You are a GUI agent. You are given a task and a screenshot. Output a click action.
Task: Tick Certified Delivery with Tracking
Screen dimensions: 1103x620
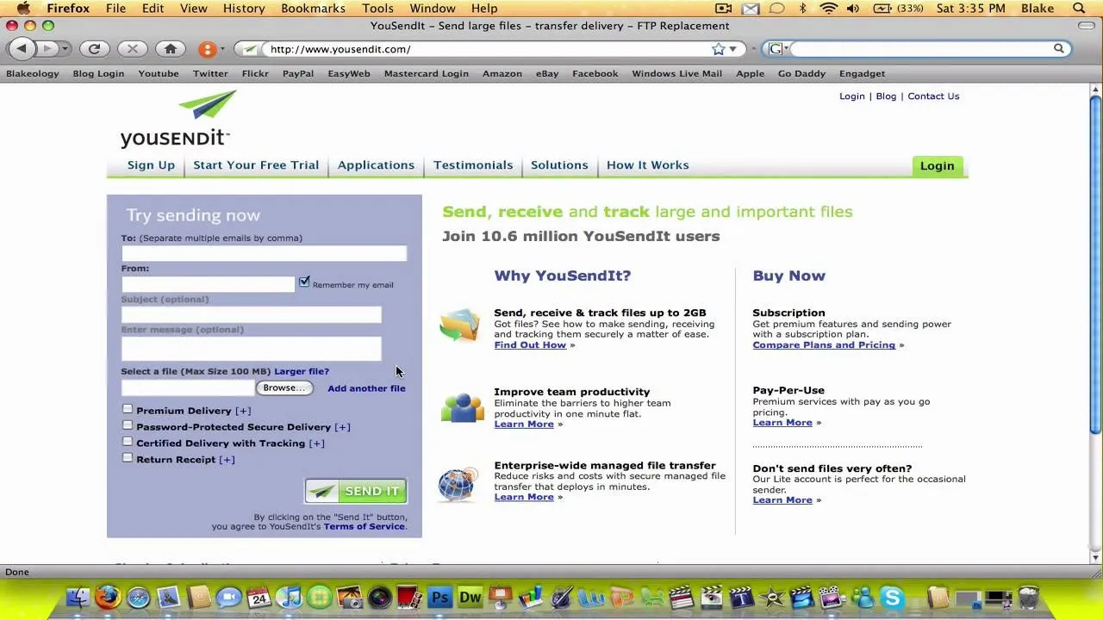click(128, 442)
